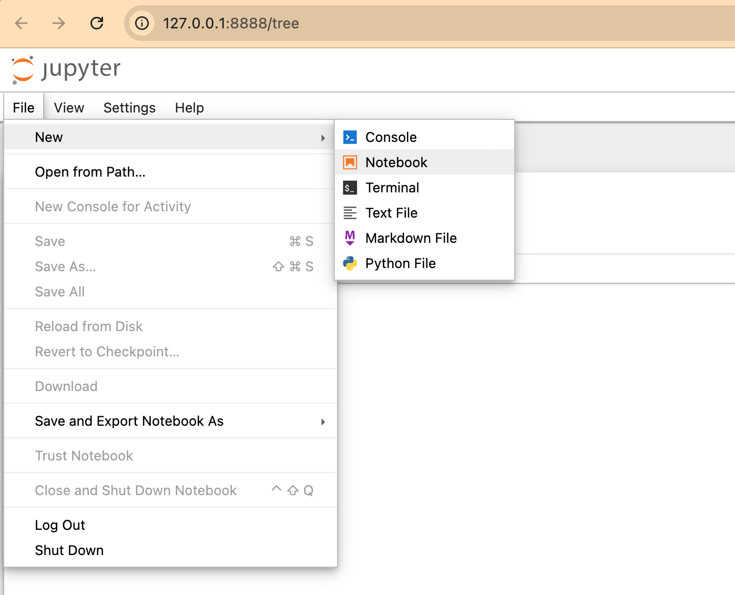Open the File menu

coord(24,108)
